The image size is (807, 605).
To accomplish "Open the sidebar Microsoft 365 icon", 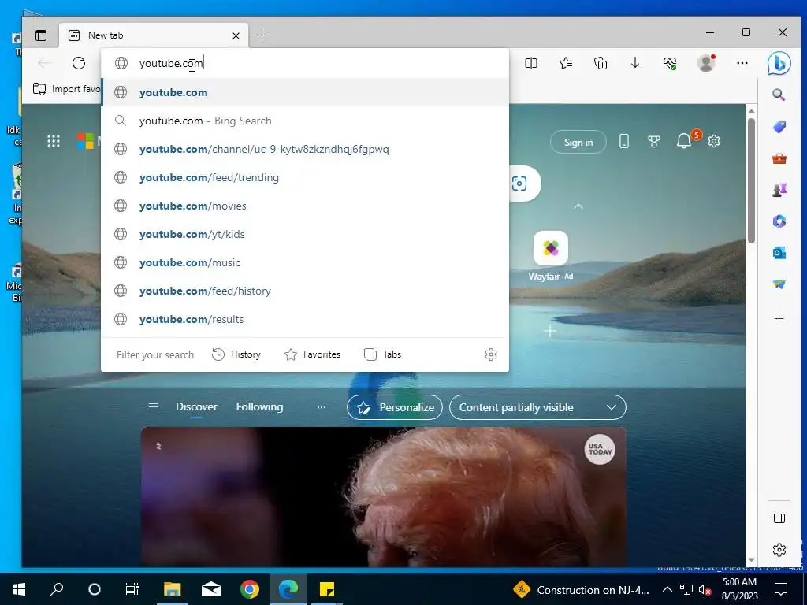I will (779, 221).
